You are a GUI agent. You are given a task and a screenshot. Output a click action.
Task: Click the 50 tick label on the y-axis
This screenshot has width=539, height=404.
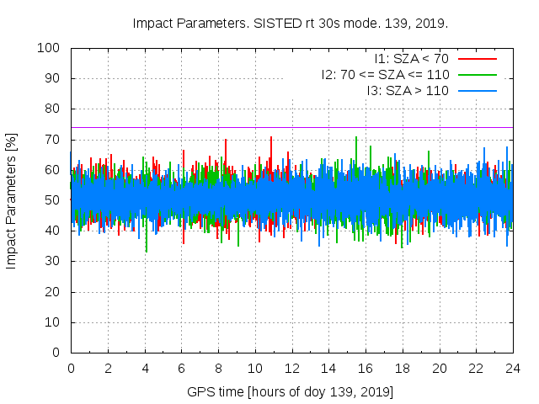click(x=51, y=200)
